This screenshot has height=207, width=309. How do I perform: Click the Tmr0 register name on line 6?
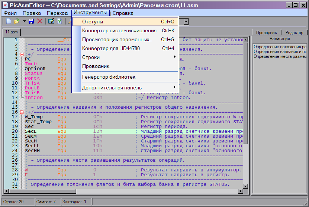(30, 64)
